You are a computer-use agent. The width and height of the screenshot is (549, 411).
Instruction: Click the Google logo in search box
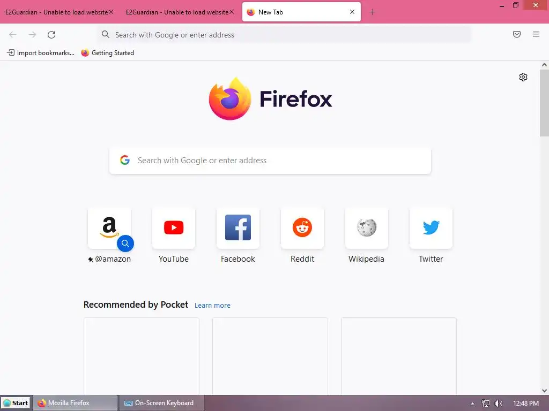pos(125,161)
